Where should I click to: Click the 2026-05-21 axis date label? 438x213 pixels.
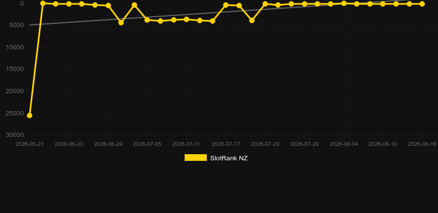(x=29, y=144)
